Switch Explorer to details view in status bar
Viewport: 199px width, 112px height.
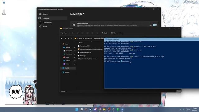[x=178, y=91]
